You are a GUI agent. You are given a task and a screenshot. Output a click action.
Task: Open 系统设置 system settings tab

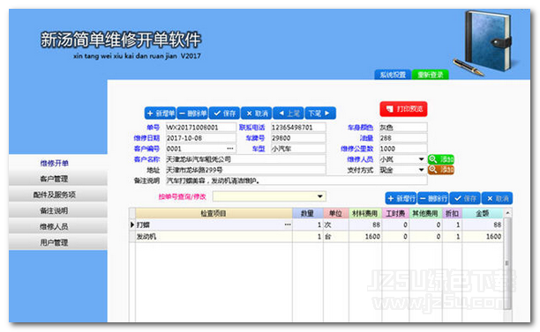pos(393,75)
